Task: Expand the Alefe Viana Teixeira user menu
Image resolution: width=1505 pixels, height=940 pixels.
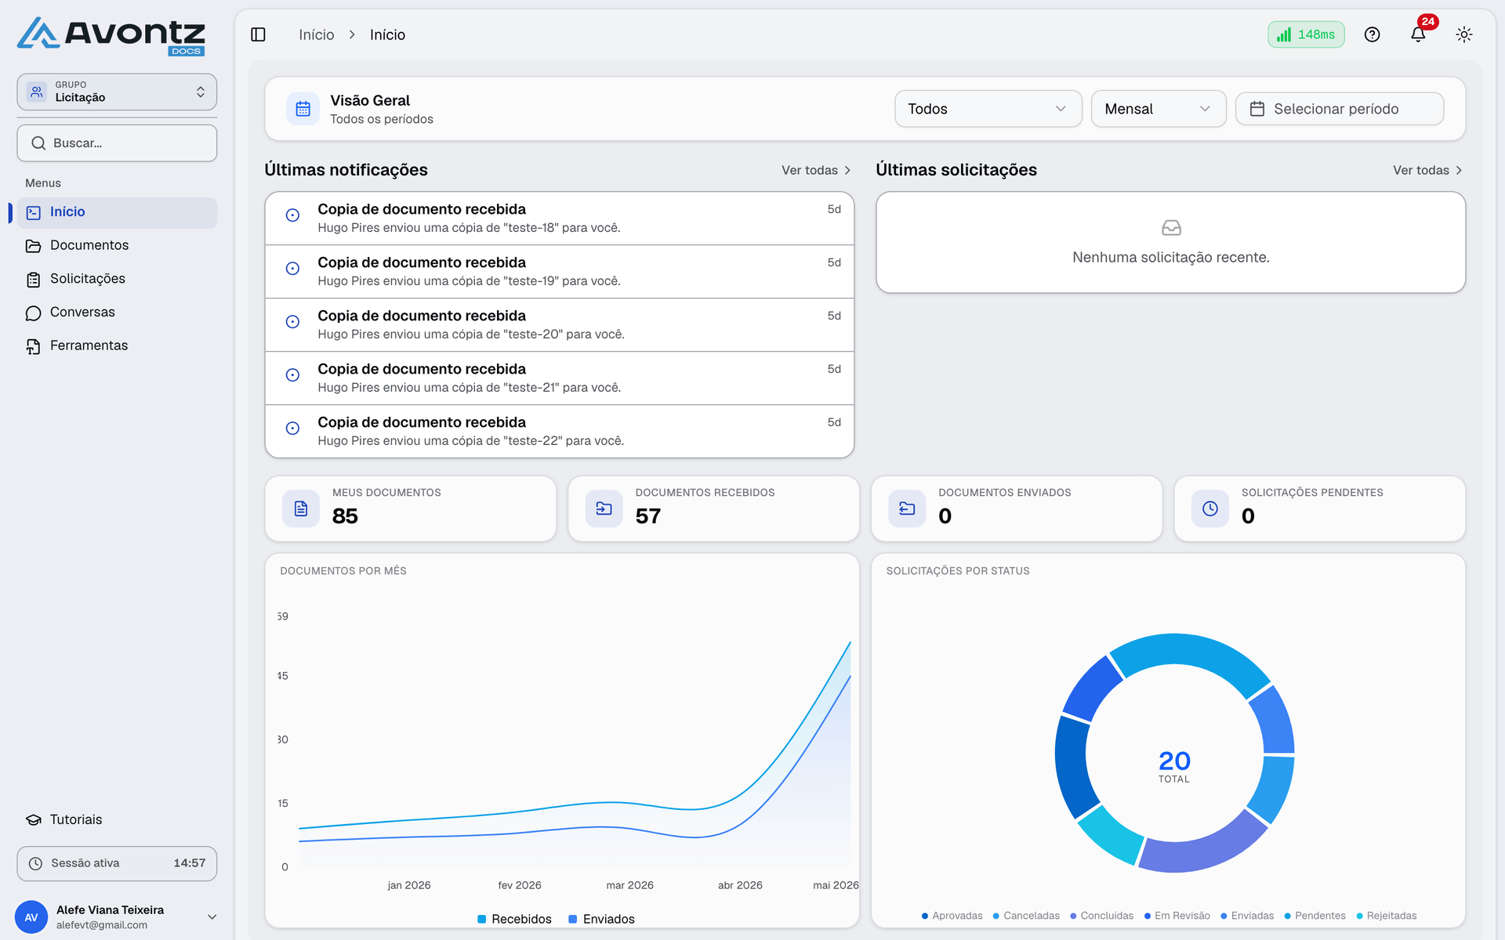Action: point(212,917)
